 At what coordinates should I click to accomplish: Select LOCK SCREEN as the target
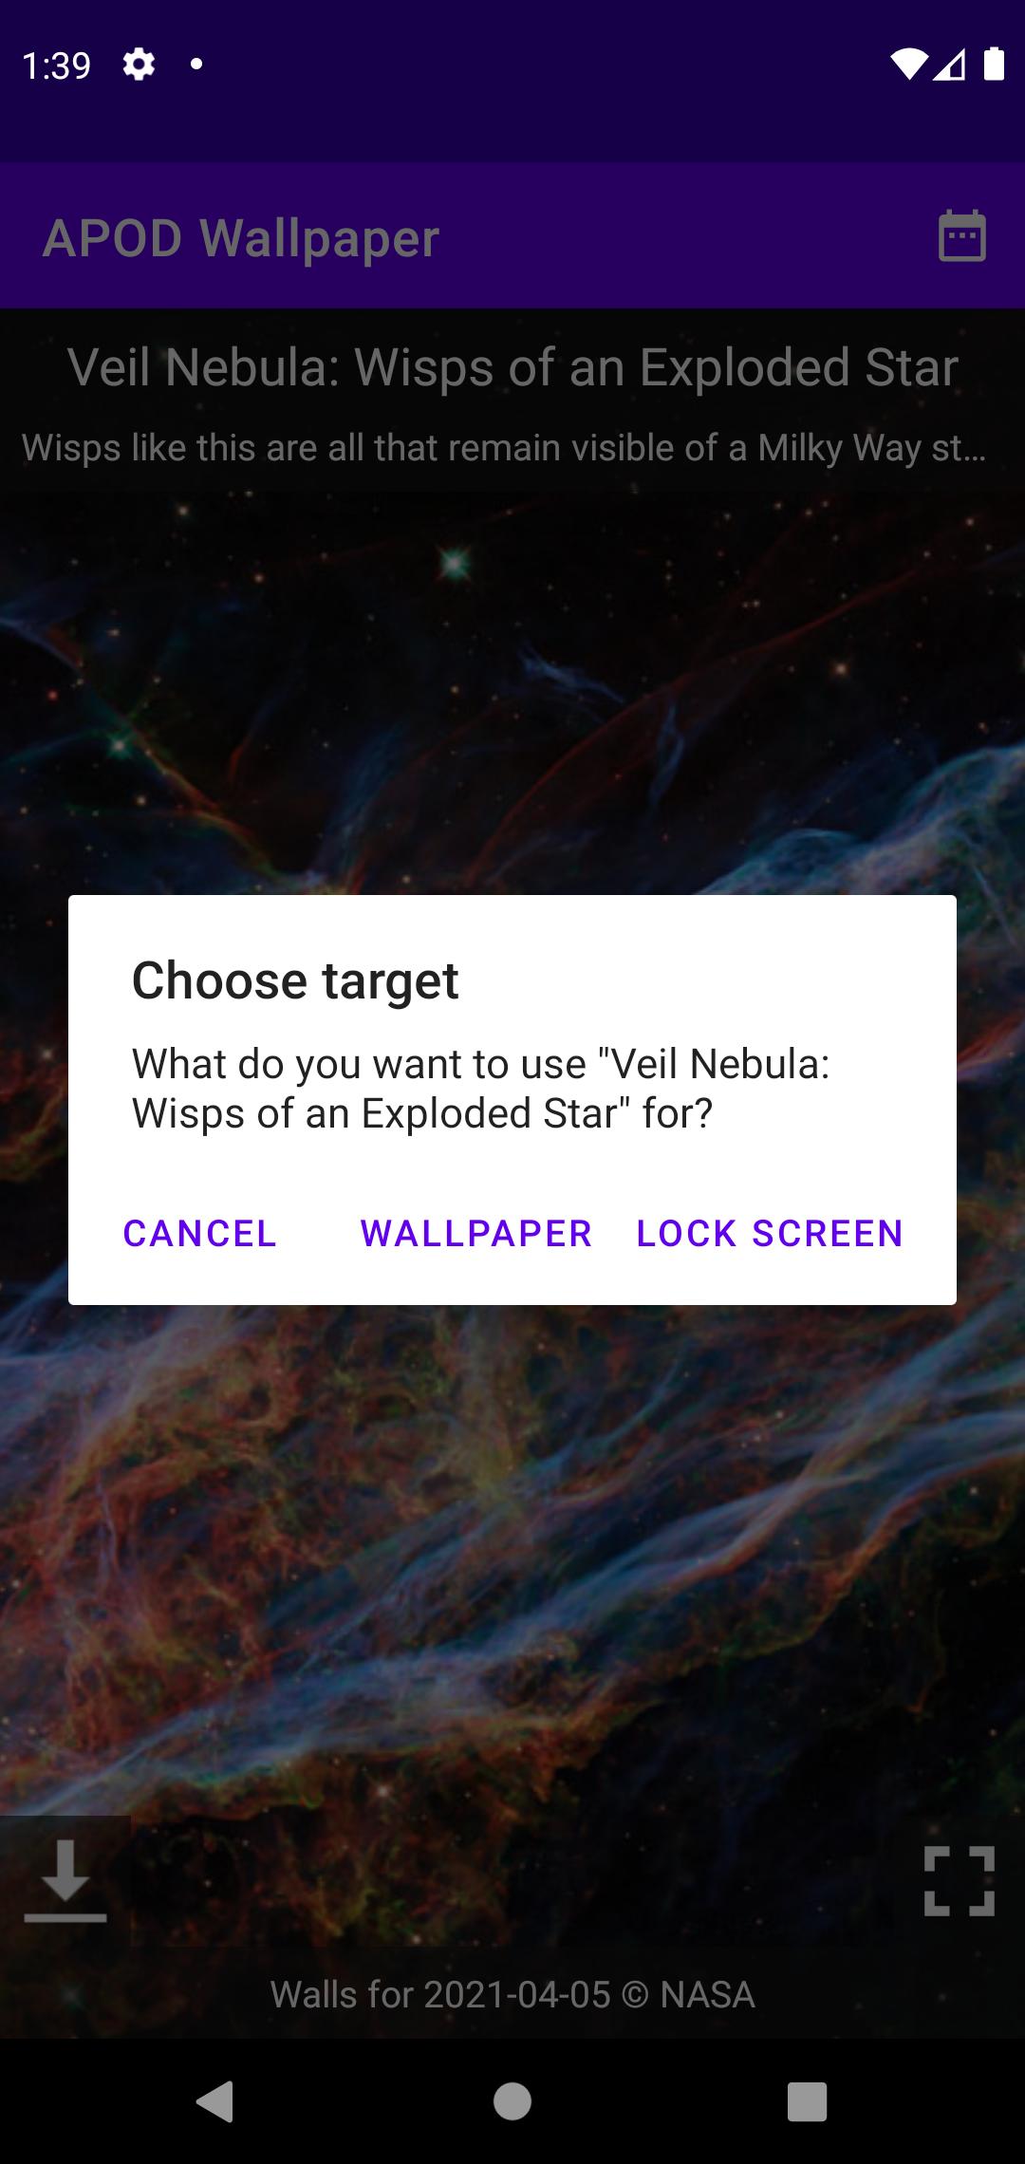pyautogui.click(x=769, y=1233)
